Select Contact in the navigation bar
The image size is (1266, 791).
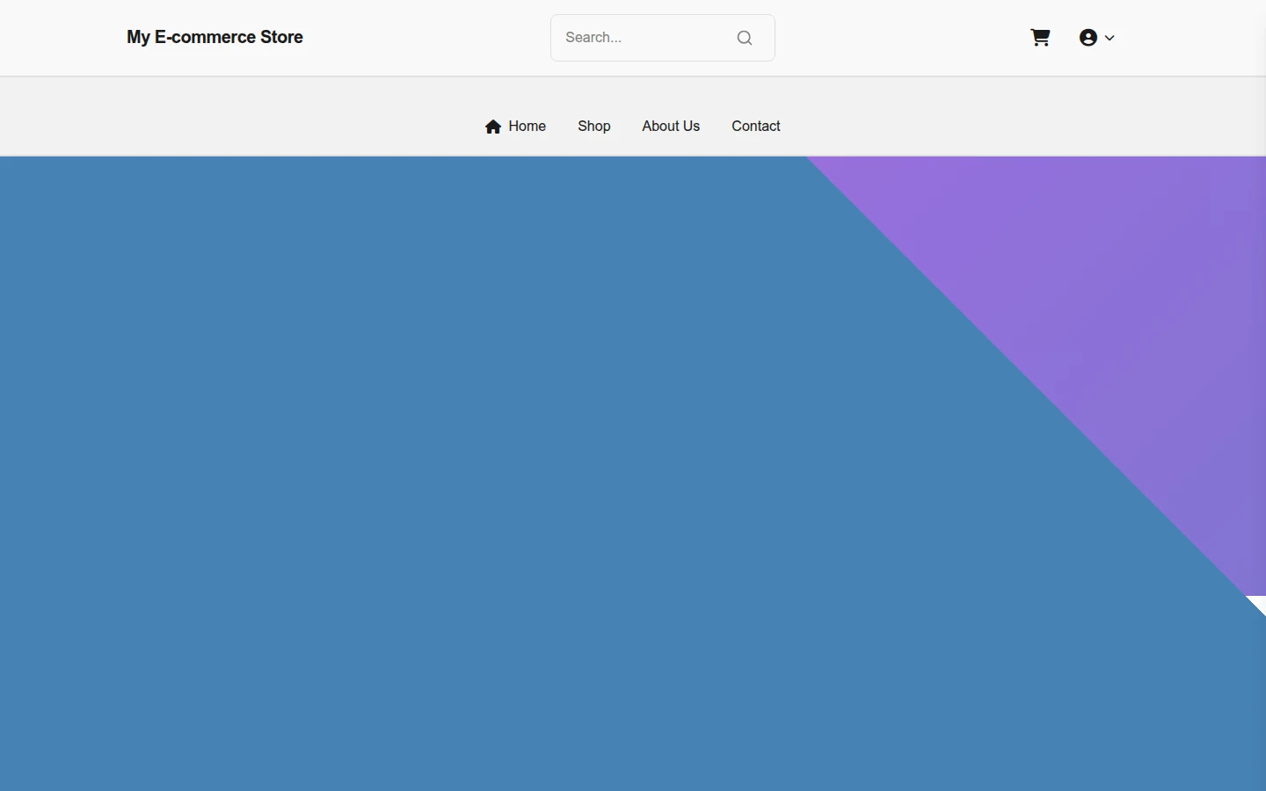[756, 127]
